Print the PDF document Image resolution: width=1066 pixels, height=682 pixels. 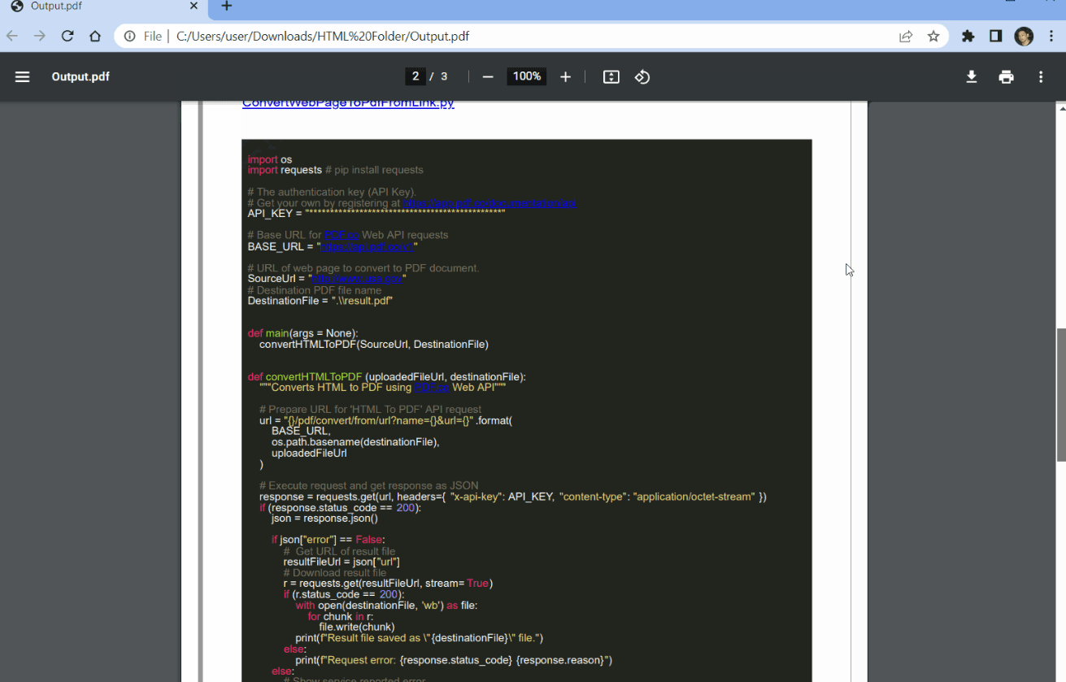1006,76
